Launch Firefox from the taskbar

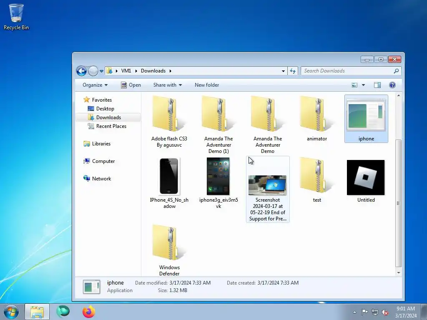[89, 312]
